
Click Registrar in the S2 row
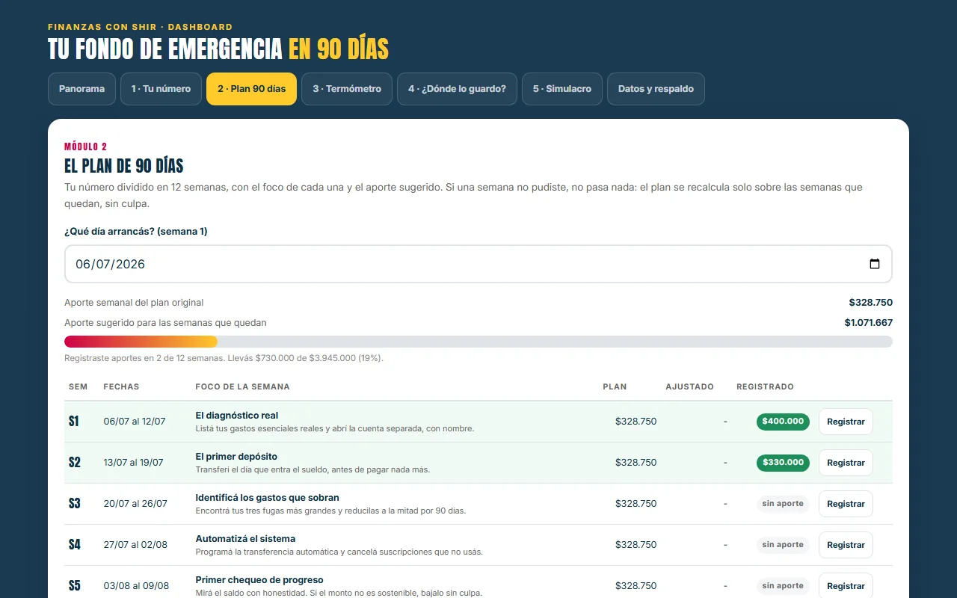(846, 463)
